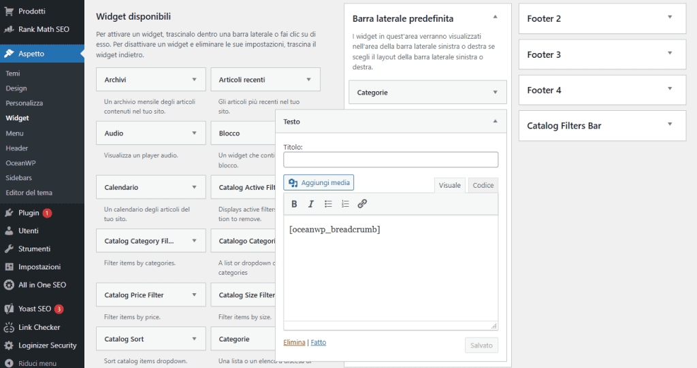Open the Design submenu item
The image size is (697, 368).
point(16,88)
